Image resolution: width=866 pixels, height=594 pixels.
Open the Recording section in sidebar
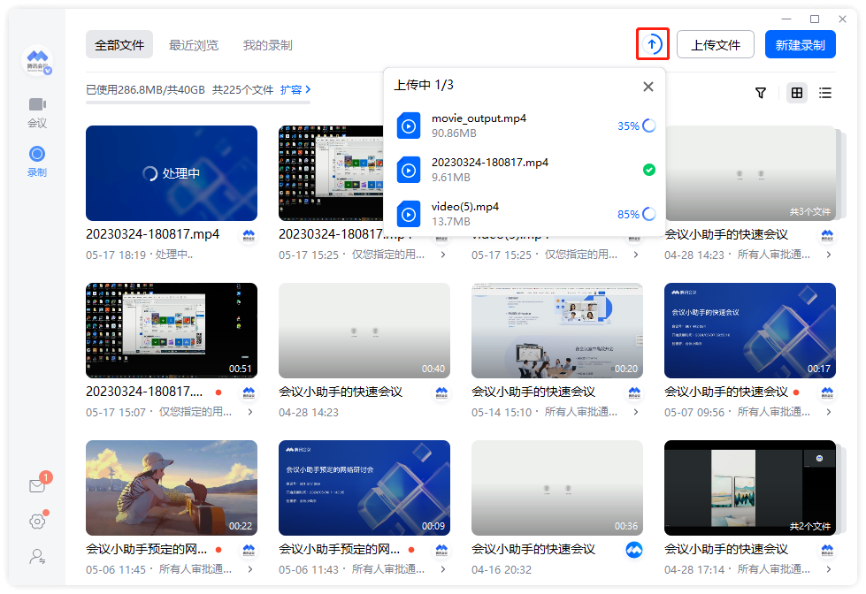(37, 161)
